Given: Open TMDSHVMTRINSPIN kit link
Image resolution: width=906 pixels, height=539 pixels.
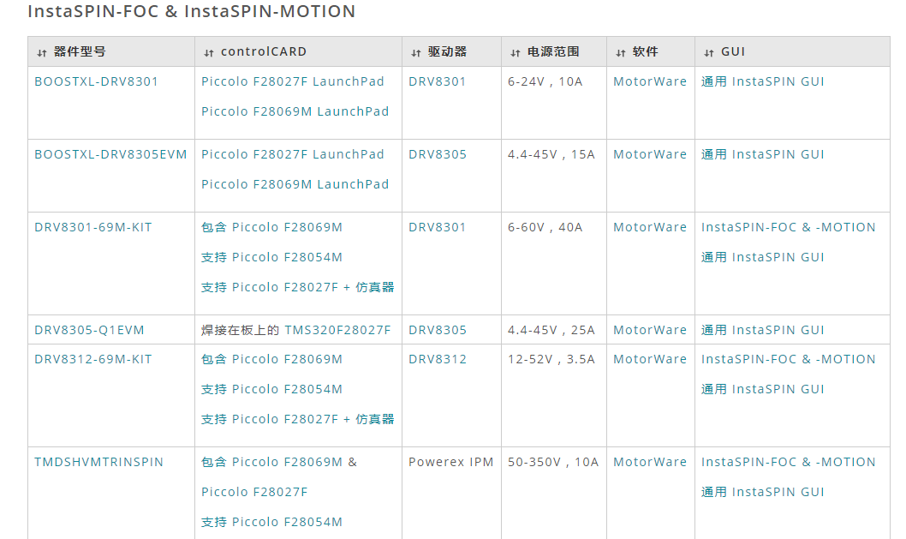Looking at the screenshot, I should pos(98,462).
